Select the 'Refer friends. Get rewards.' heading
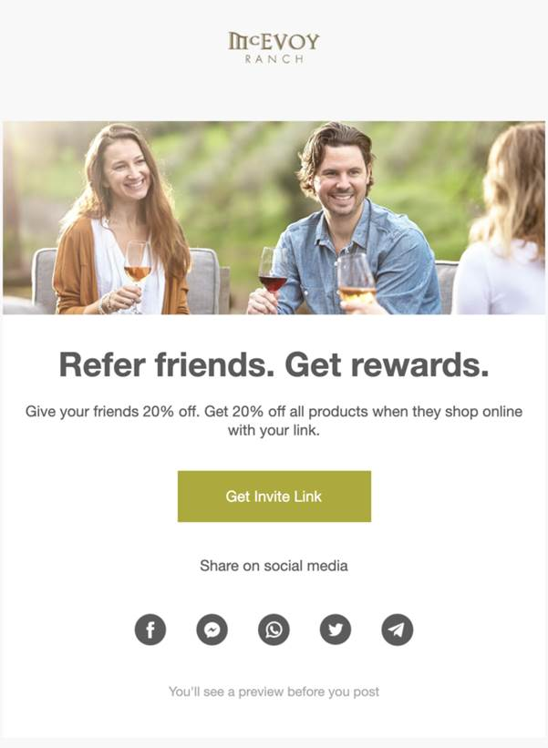This screenshot has width=548, height=748. click(x=274, y=365)
